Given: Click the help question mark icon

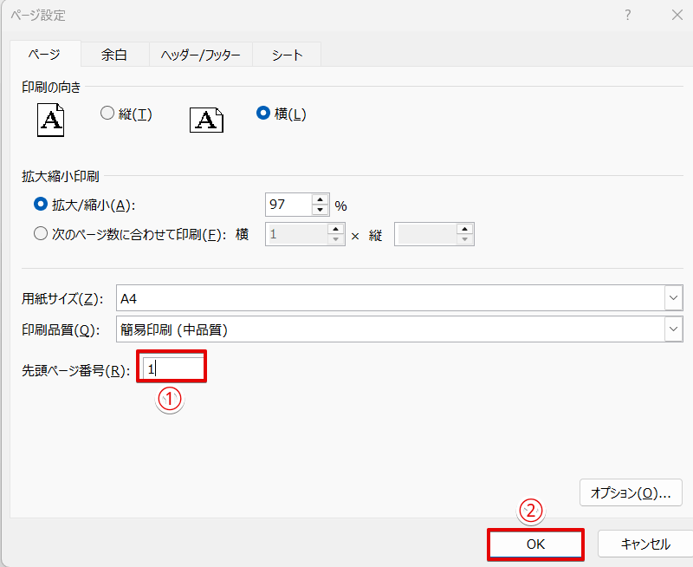Looking at the screenshot, I should click(627, 15).
